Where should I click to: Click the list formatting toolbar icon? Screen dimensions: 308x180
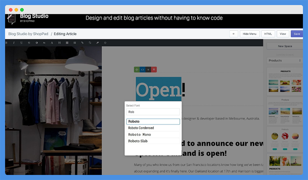click(x=75, y=43)
